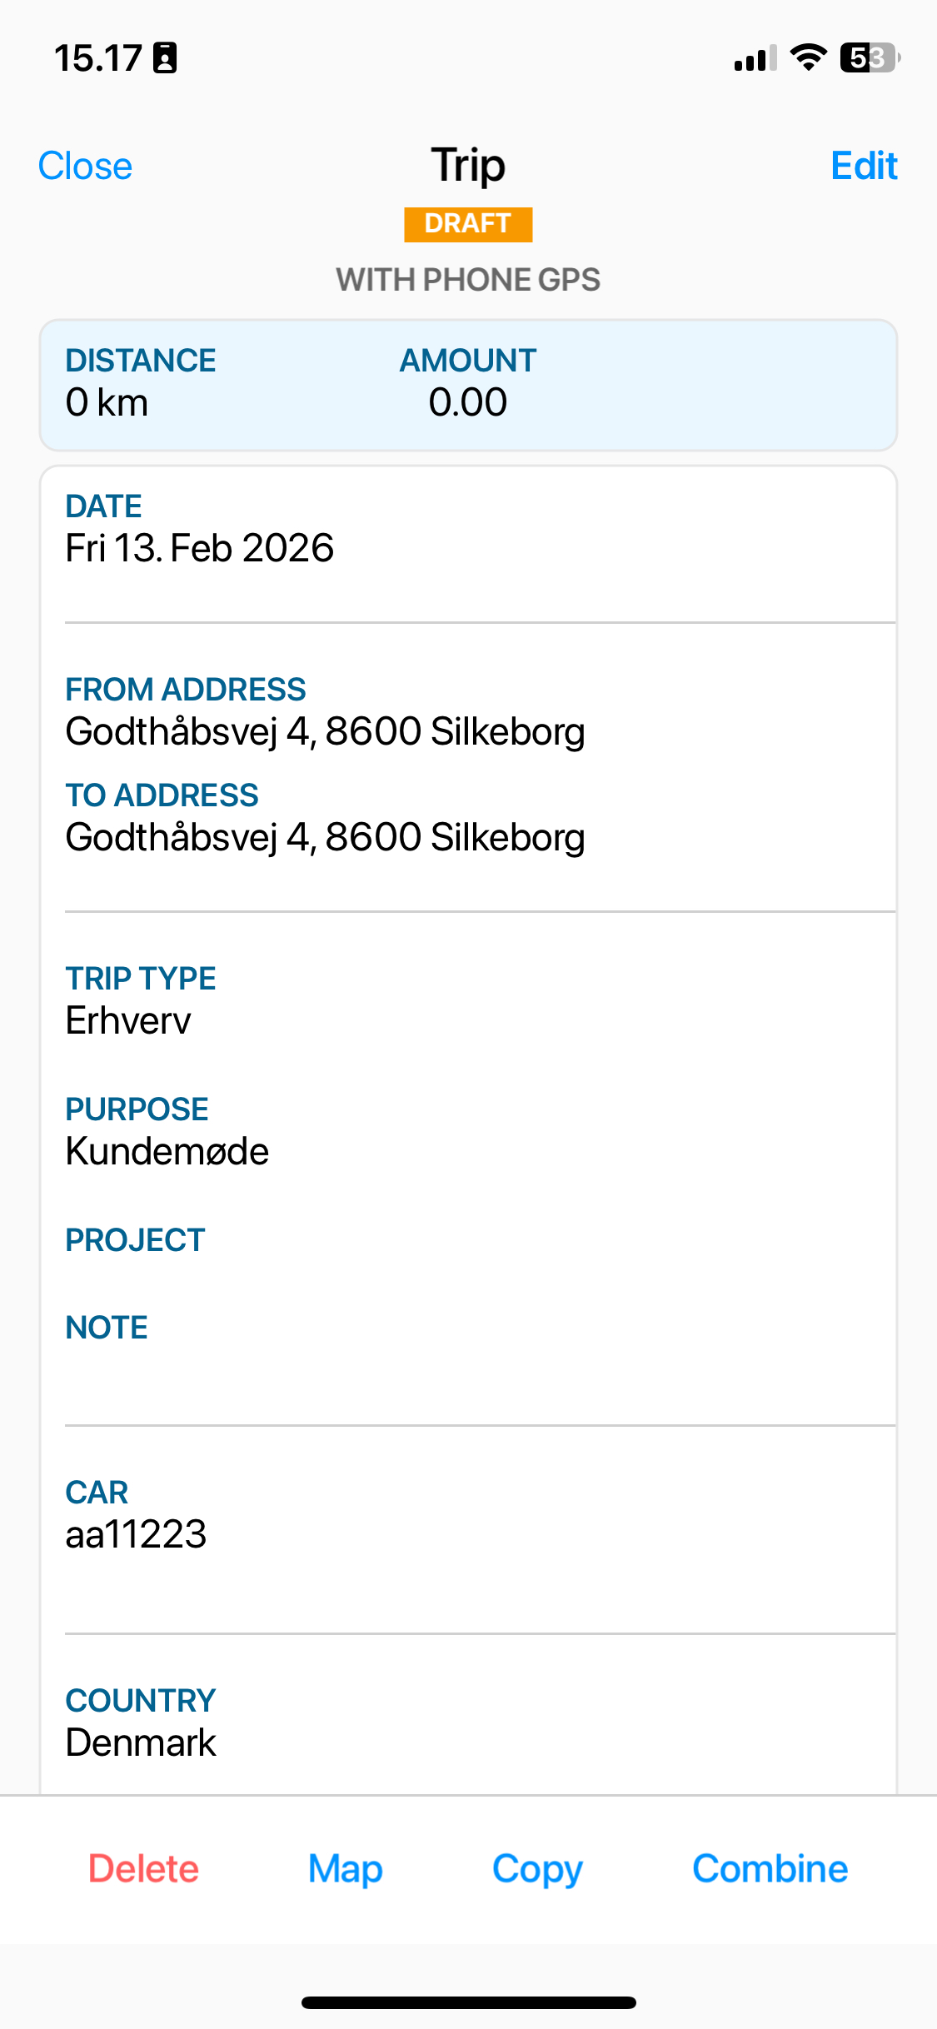
Task: Open Map view of trip
Action: [x=345, y=1868]
